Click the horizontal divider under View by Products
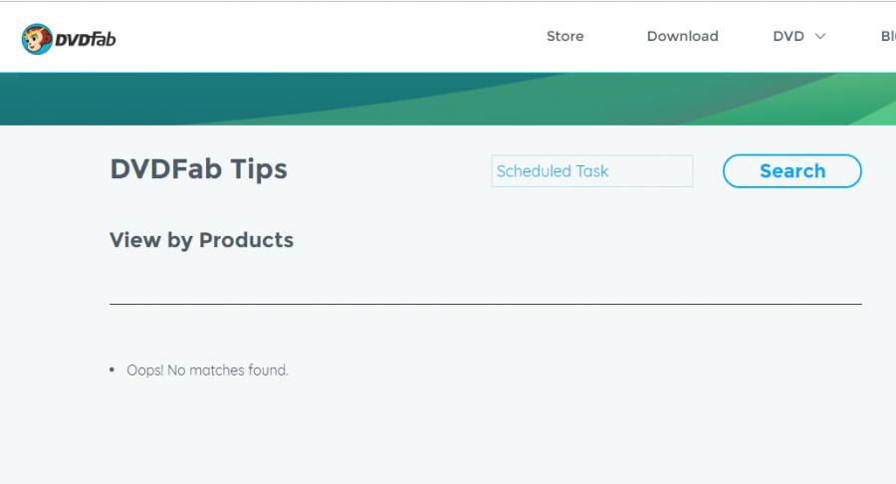 pos(486,304)
